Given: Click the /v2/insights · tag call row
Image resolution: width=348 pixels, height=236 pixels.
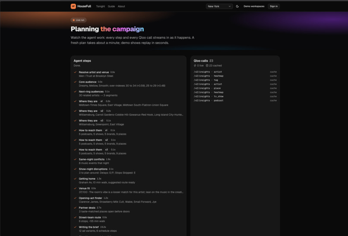Looking at the screenshot, I should point(235,80).
